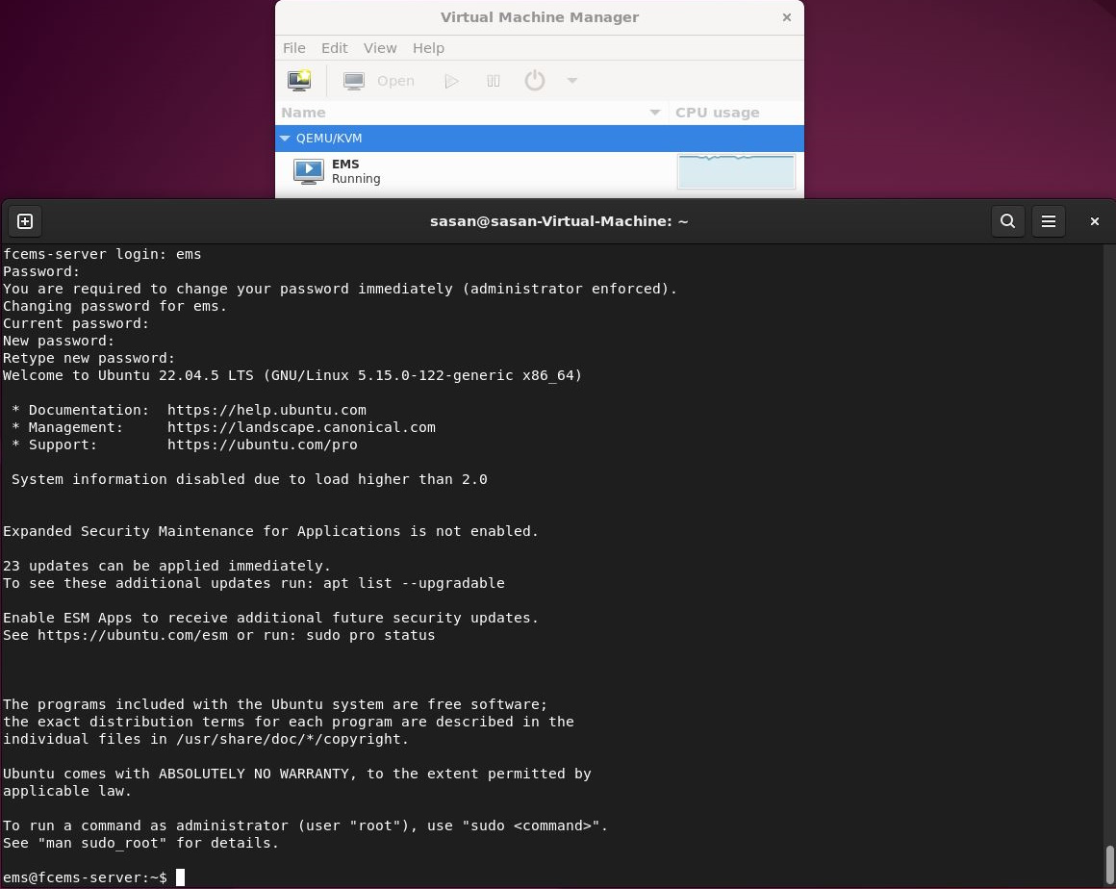Viewport: 1116px width, 889px height.
Task: Expand the shutdown options dropdown arrow
Action: 571,81
